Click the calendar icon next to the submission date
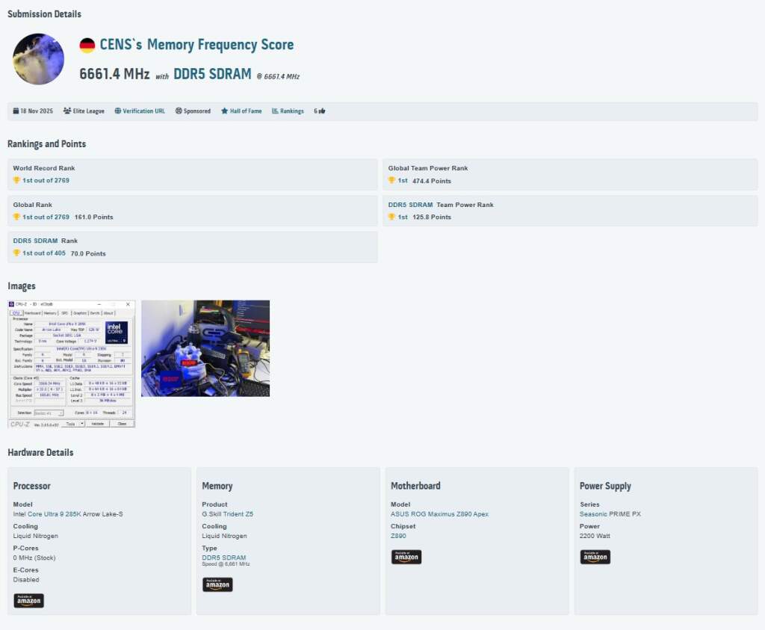765x630 pixels. point(15,111)
